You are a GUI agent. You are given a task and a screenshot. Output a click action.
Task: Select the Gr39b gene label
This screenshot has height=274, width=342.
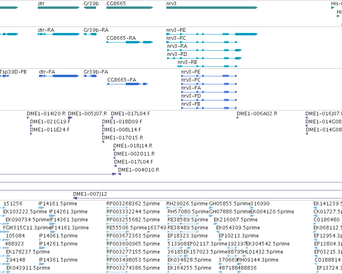(91, 4)
